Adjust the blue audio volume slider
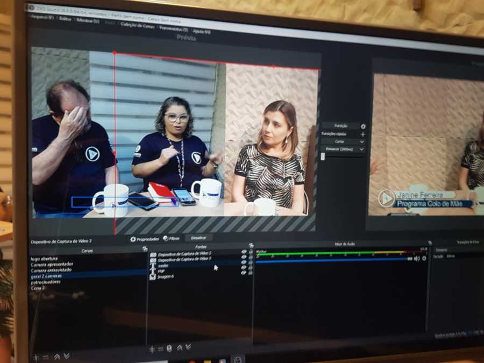 333,260
